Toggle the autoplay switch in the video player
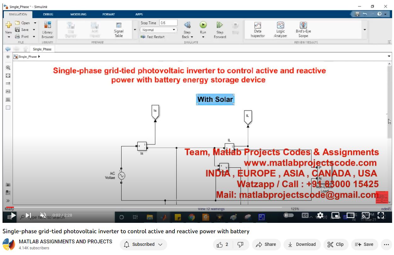This screenshot has width=394, height=255. tap(288, 215)
